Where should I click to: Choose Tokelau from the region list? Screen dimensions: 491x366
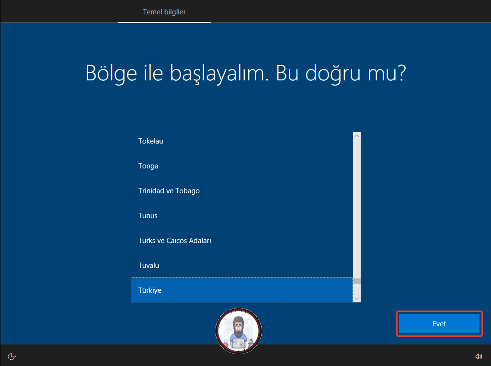pyautogui.click(x=242, y=141)
